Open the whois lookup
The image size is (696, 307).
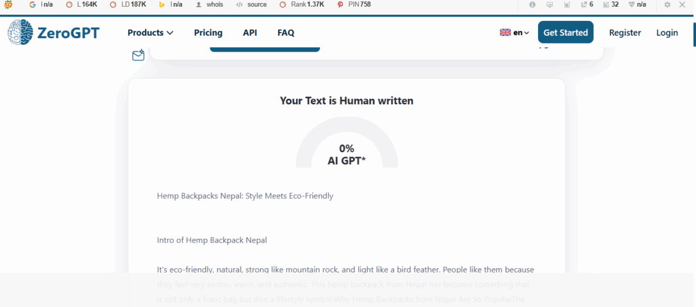point(209,5)
